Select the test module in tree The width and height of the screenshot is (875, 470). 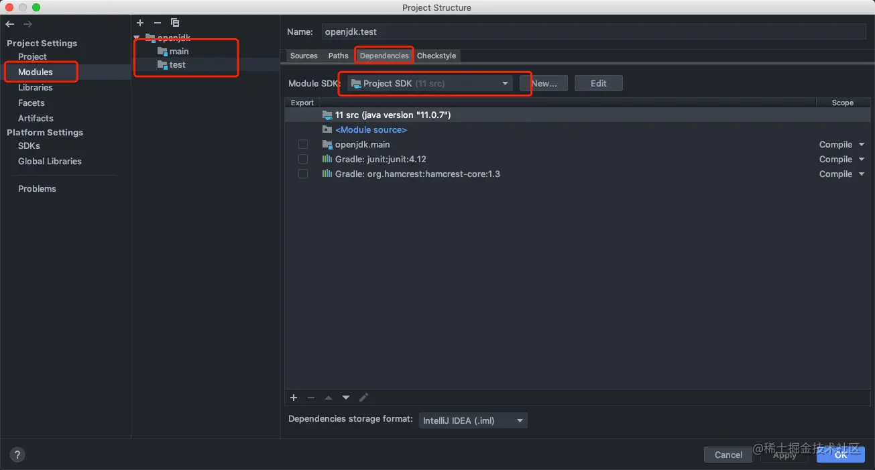click(x=178, y=65)
